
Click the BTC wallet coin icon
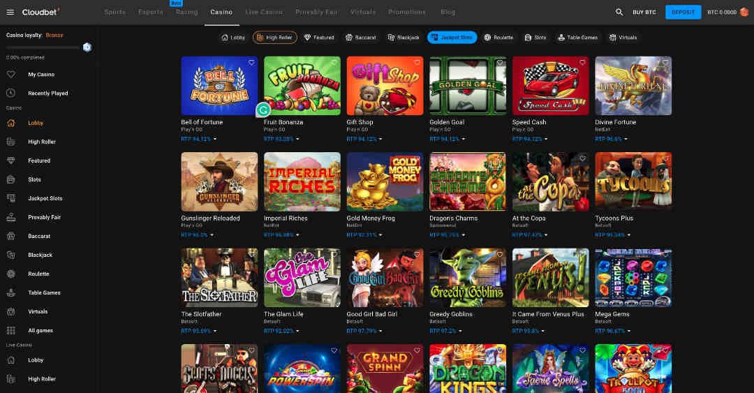click(744, 12)
